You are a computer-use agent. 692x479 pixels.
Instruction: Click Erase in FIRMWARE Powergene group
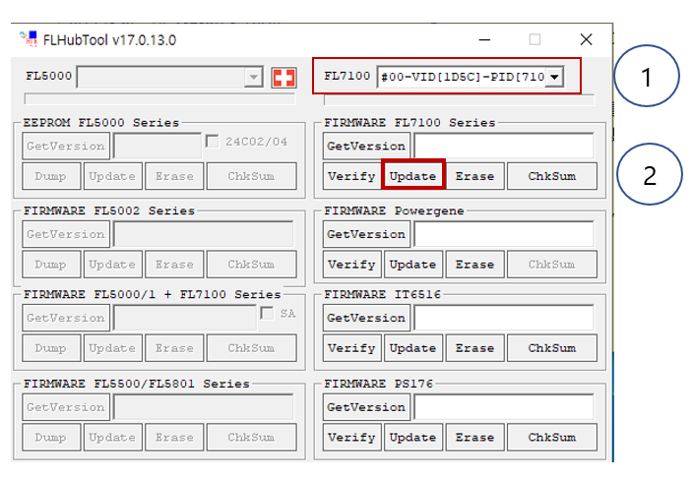[474, 265]
